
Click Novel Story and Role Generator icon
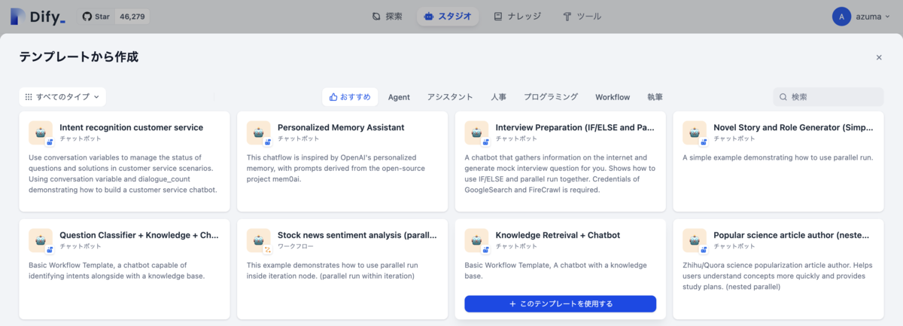coord(695,133)
